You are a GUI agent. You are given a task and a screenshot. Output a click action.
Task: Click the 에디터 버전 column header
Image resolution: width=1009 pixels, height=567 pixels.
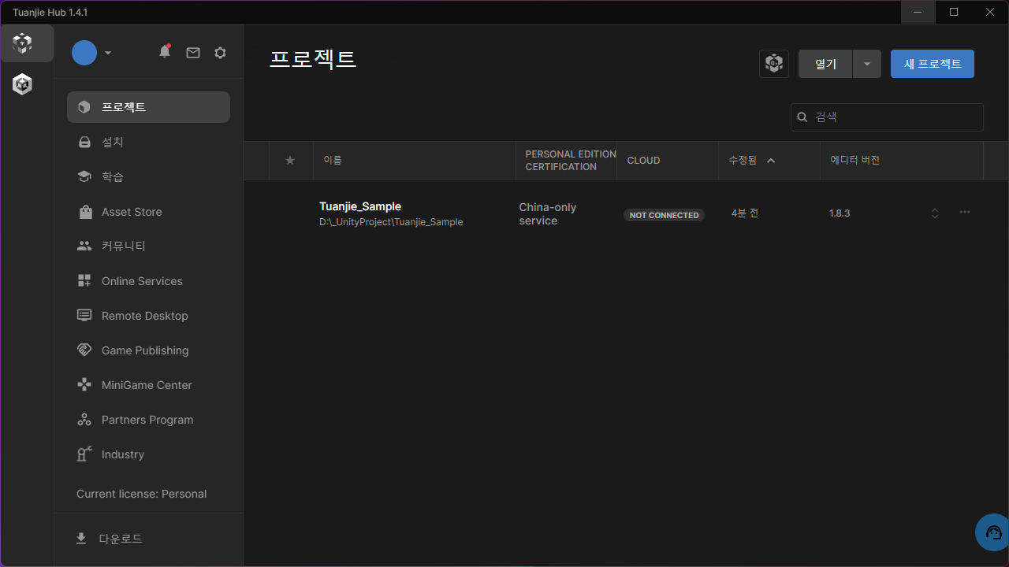[x=855, y=160]
